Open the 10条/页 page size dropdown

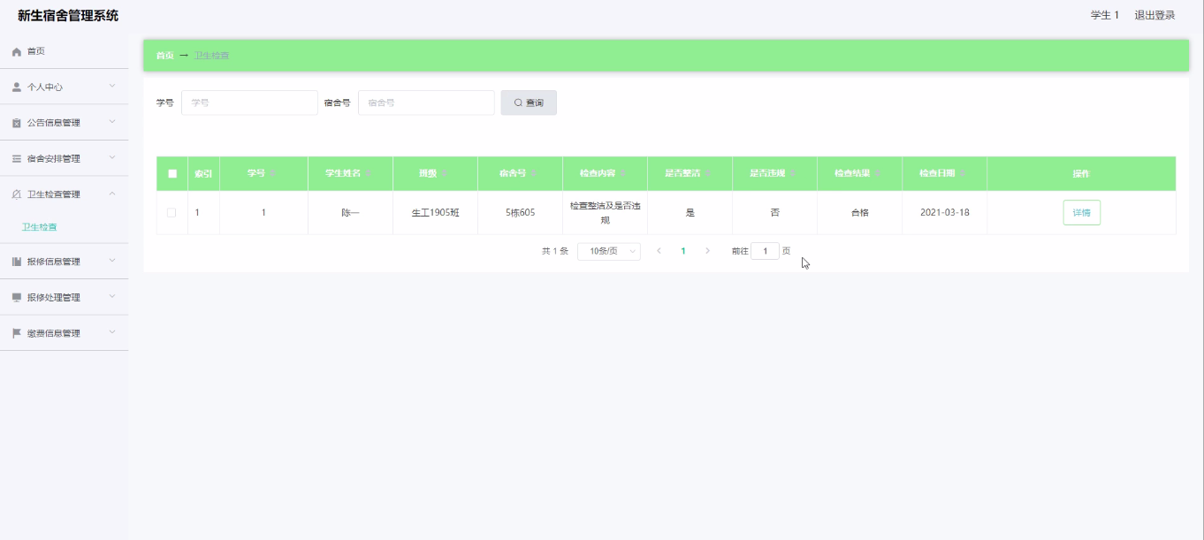(608, 251)
